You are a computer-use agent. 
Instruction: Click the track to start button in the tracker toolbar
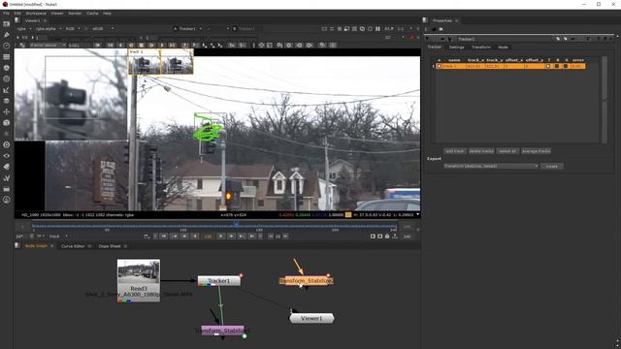(111, 46)
